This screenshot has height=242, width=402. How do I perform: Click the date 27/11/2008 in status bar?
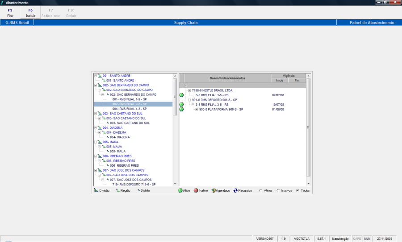(x=385, y=239)
